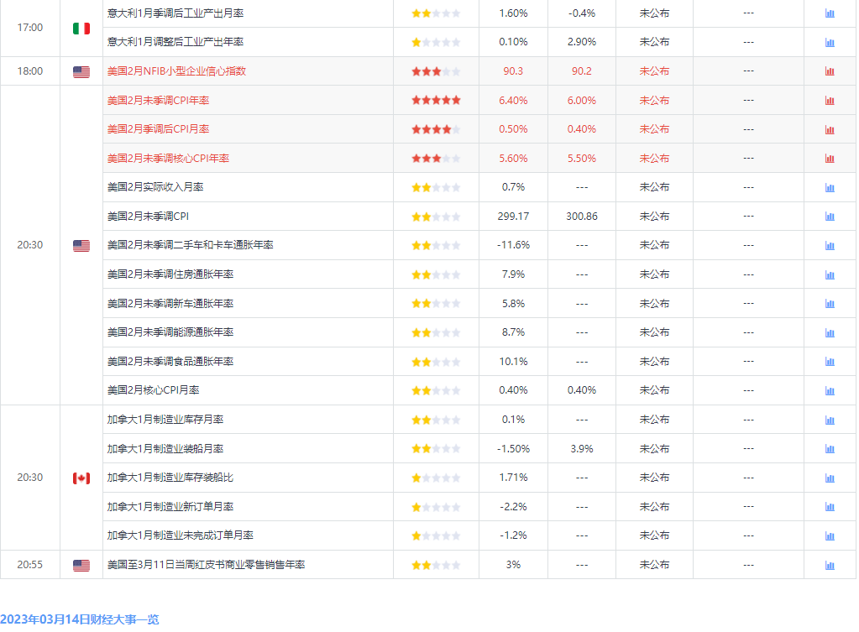Screen dimensions: 859x632
Task: Open 美国2月季调后CPI月率 indicator link
Action: tap(159, 129)
